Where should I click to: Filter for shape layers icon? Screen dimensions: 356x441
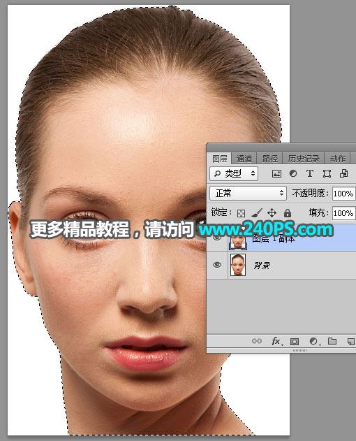[327, 173]
